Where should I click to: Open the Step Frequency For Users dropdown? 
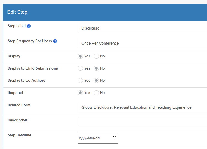(x=142, y=43)
